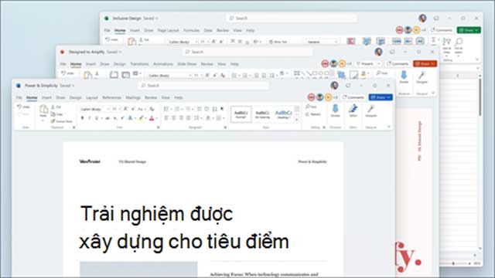Open Conditional Formatting in the Excel ribbon
The width and height of the screenshot is (495, 278).
[350, 41]
